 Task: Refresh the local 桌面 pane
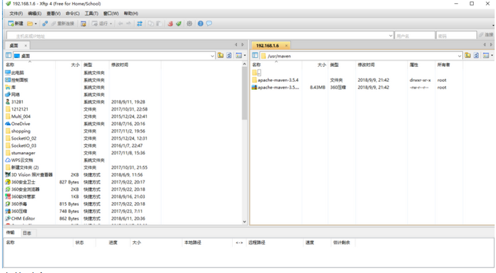pos(229,55)
